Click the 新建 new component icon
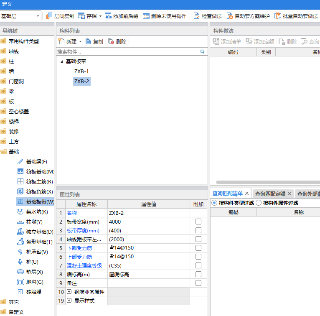 coord(61,41)
